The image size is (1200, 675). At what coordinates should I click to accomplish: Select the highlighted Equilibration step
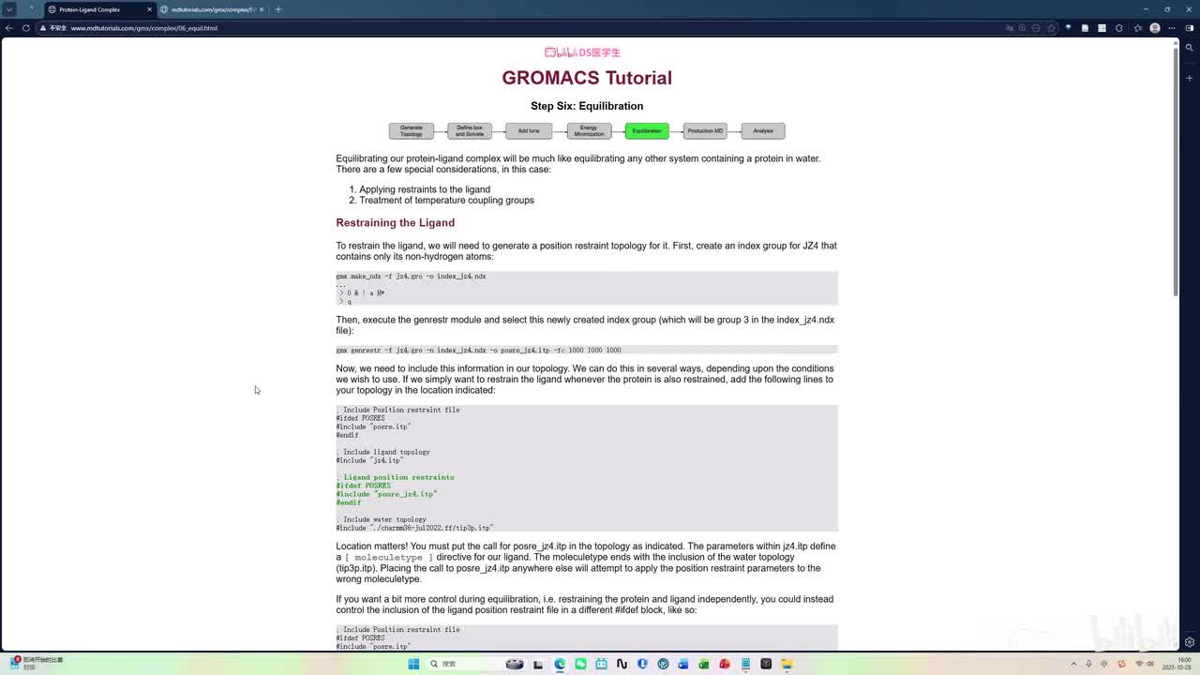click(x=647, y=131)
